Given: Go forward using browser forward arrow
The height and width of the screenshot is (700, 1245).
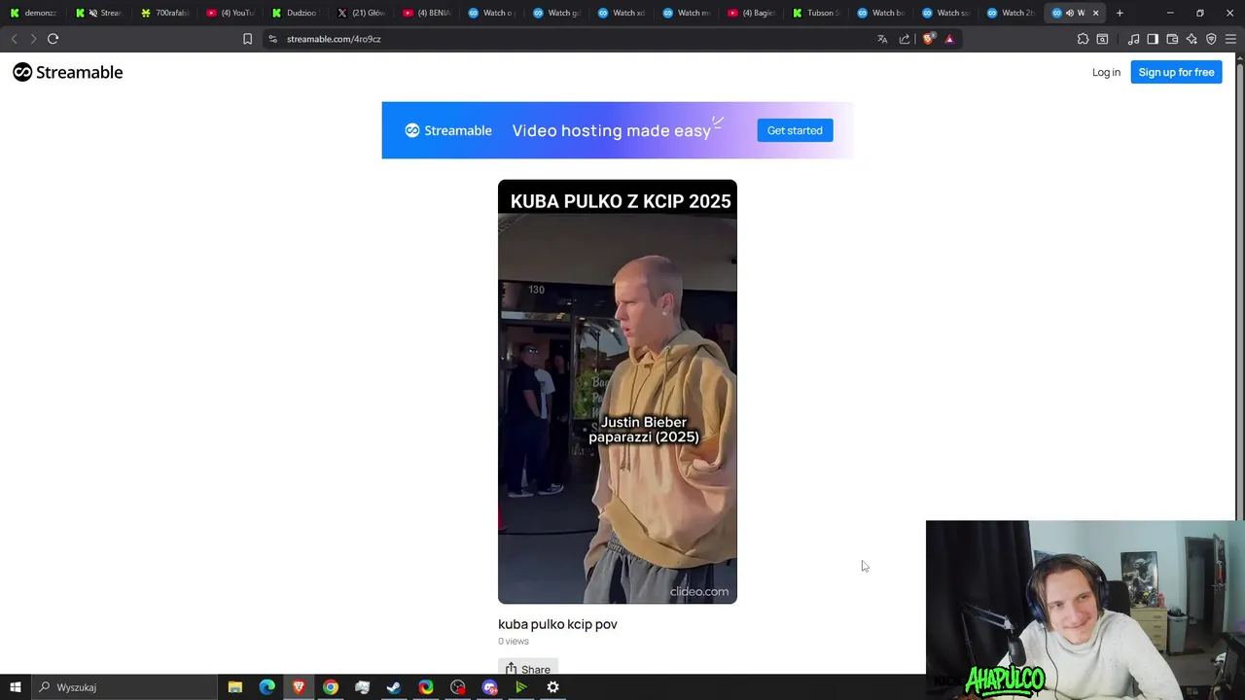Looking at the screenshot, I should (x=33, y=39).
